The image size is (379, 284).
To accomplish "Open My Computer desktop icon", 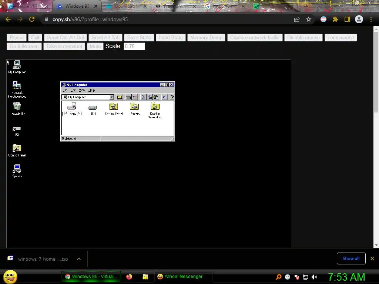I will [x=17, y=67].
